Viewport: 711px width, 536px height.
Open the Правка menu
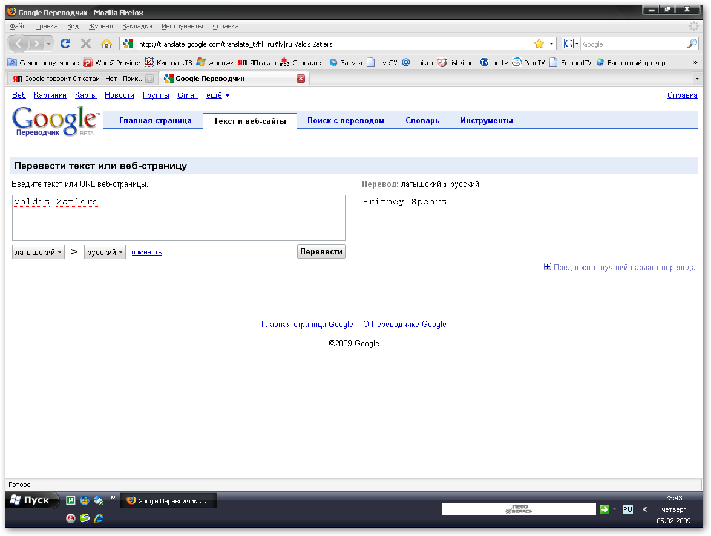click(x=46, y=26)
